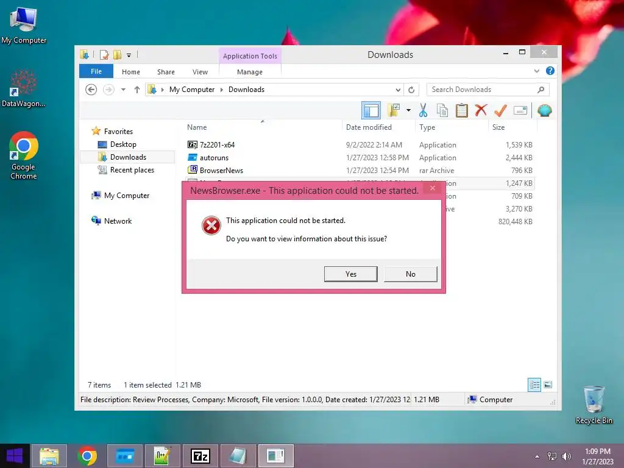This screenshot has height=468, width=624.
Task: Expand the ribbon with the chevron
Action: (x=536, y=71)
